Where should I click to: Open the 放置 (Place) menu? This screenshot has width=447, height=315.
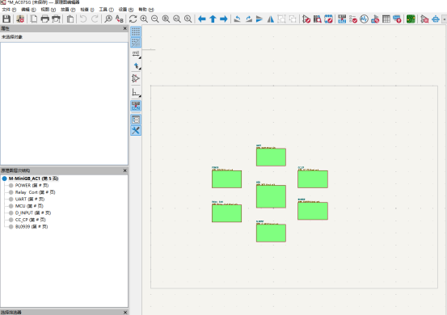point(68,10)
